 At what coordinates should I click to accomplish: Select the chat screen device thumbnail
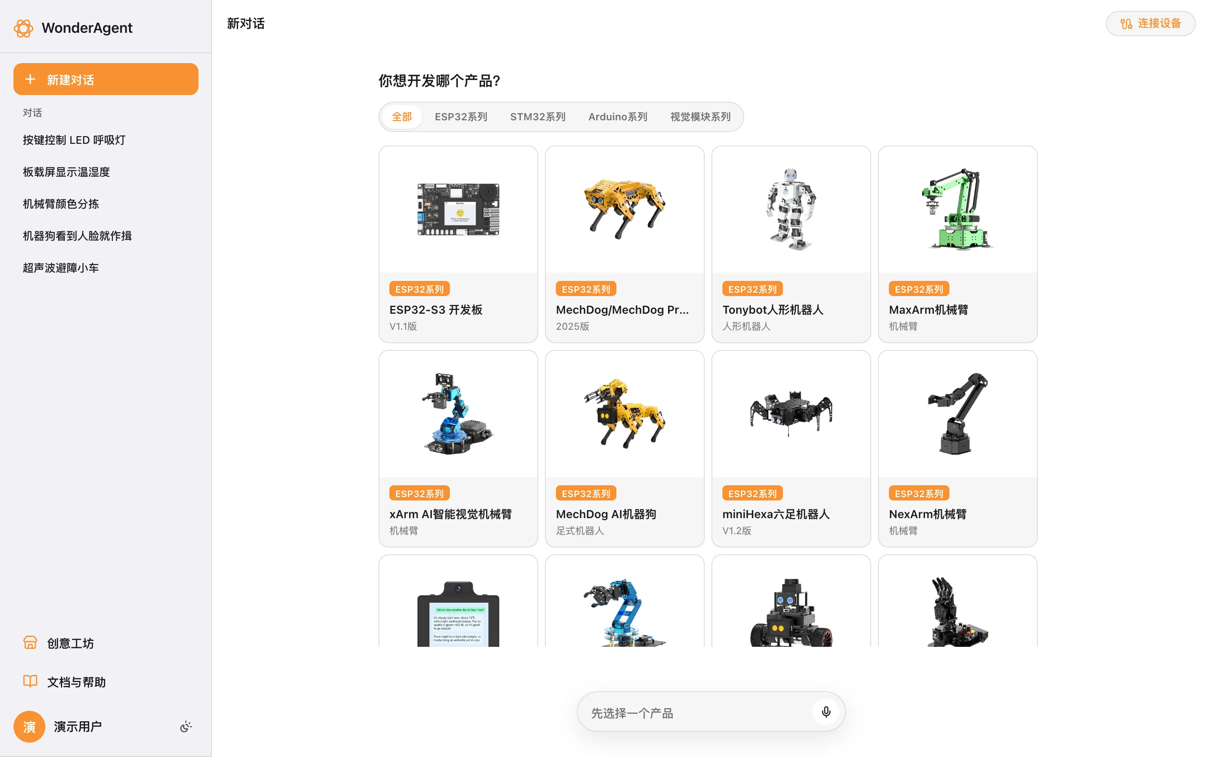tap(458, 613)
